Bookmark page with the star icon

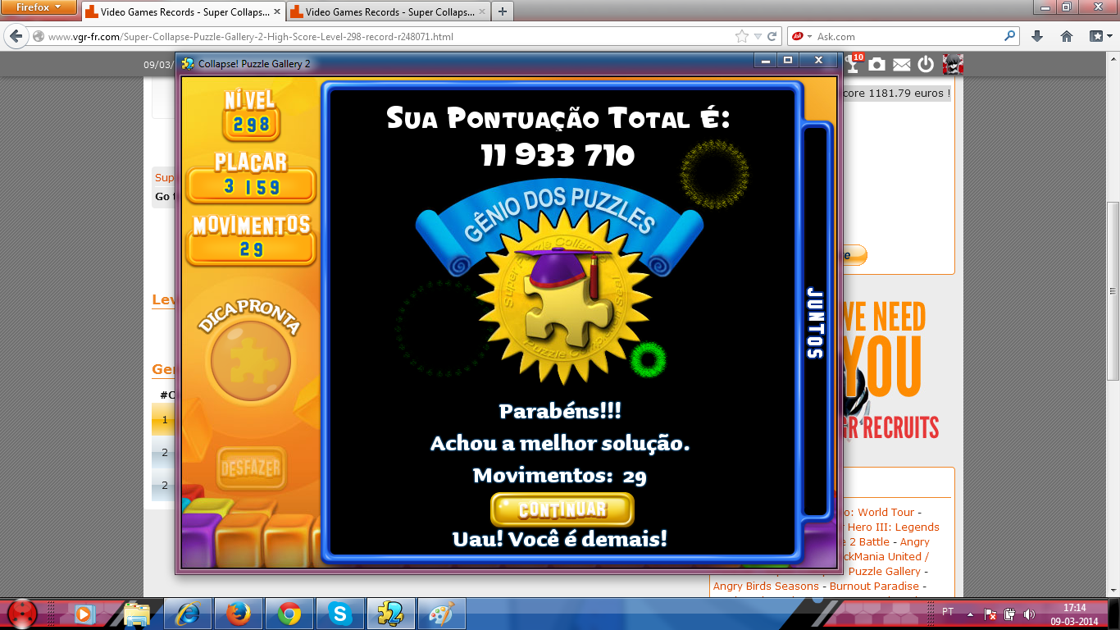741,36
